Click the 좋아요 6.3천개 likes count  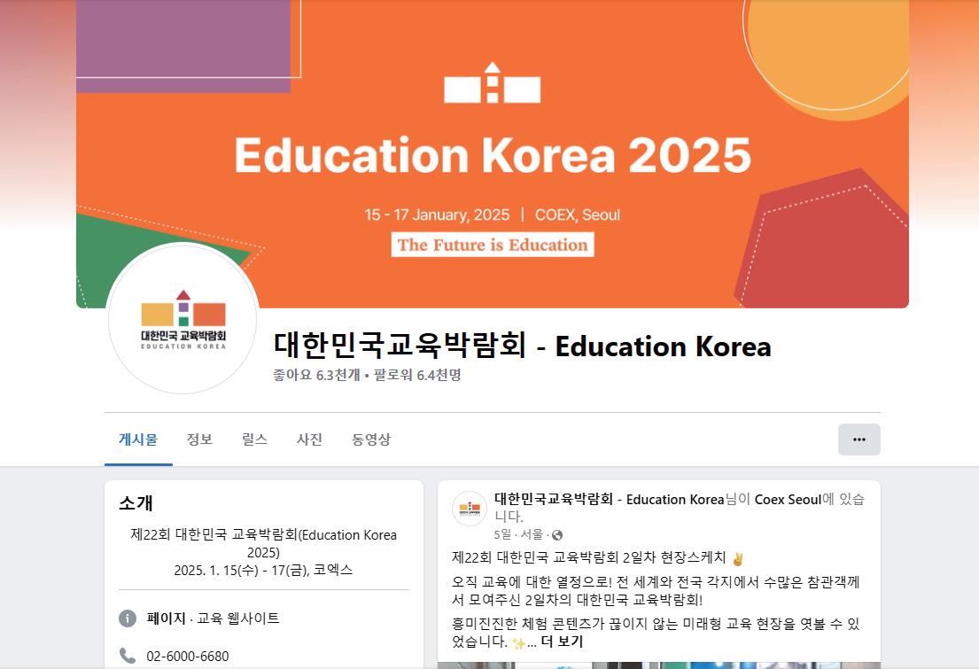point(316,375)
